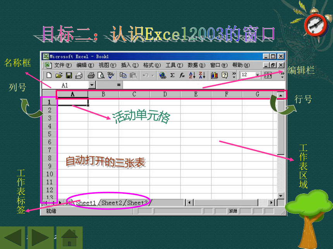Click the Paste clipboard icon
Viewport: 333px width, 249px height.
(133, 75)
